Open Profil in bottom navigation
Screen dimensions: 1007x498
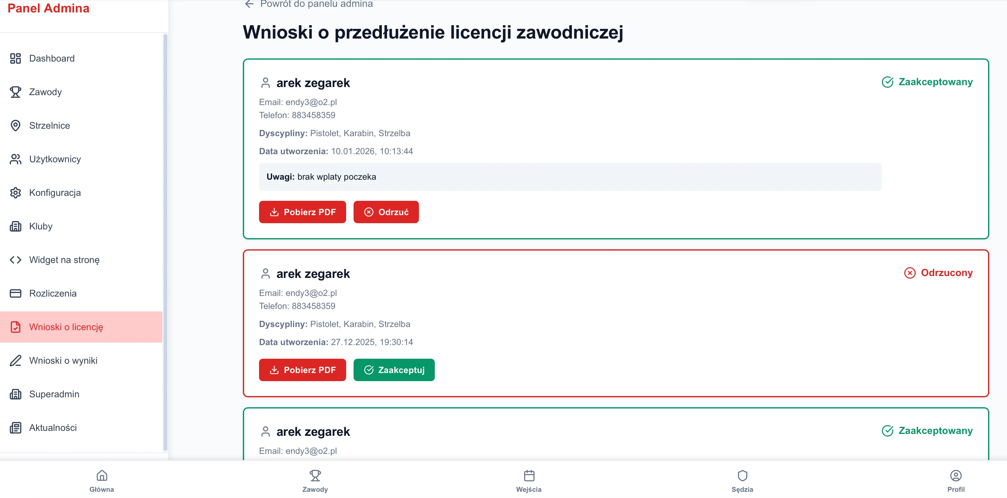(956, 481)
